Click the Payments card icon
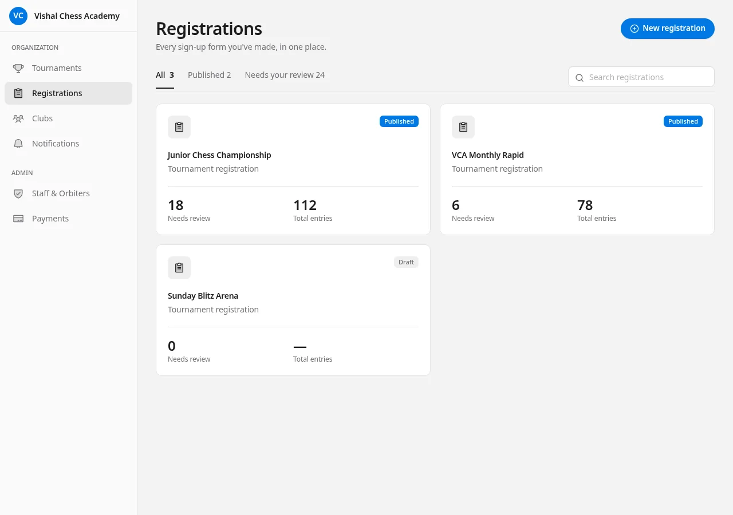Viewport: 733px width, 515px height. tap(18, 219)
